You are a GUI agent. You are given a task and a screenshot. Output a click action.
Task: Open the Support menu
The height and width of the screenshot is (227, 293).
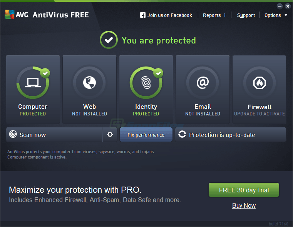coord(246,15)
